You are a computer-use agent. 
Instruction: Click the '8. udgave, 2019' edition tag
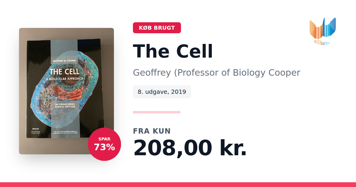(162, 92)
